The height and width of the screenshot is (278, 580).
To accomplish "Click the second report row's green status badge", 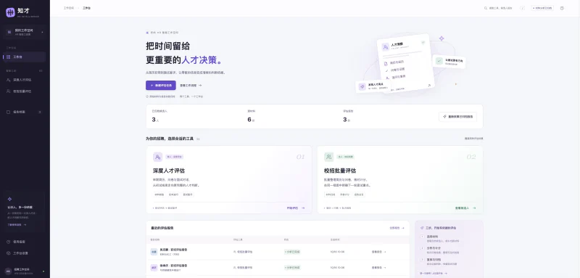I will click(292, 267).
